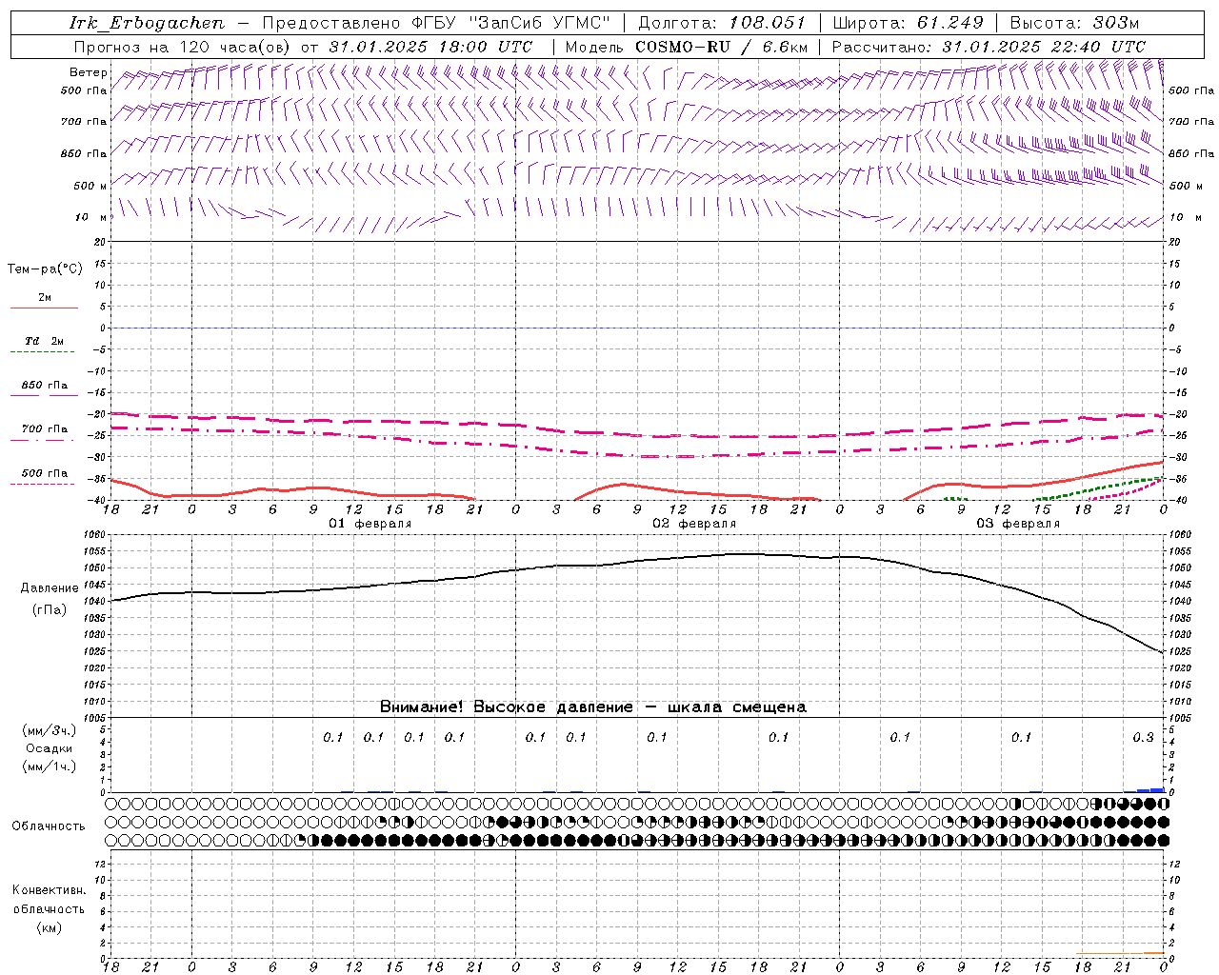Click the Облачность label
The width and height of the screenshot is (1219, 975).
pyautogui.click(x=49, y=826)
